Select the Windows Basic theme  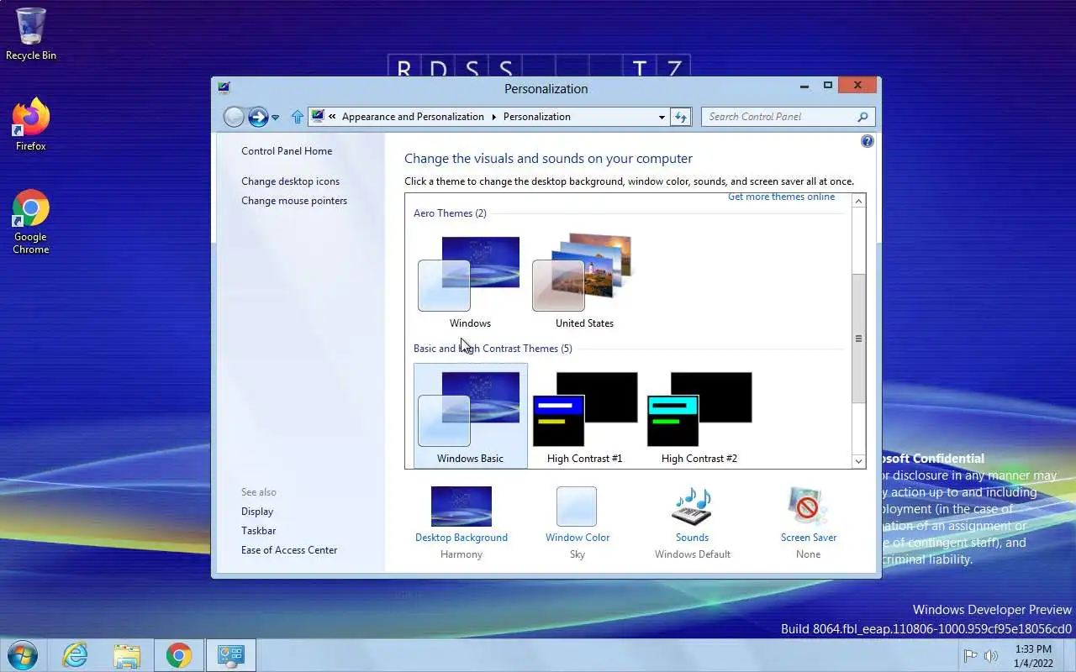click(x=470, y=416)
